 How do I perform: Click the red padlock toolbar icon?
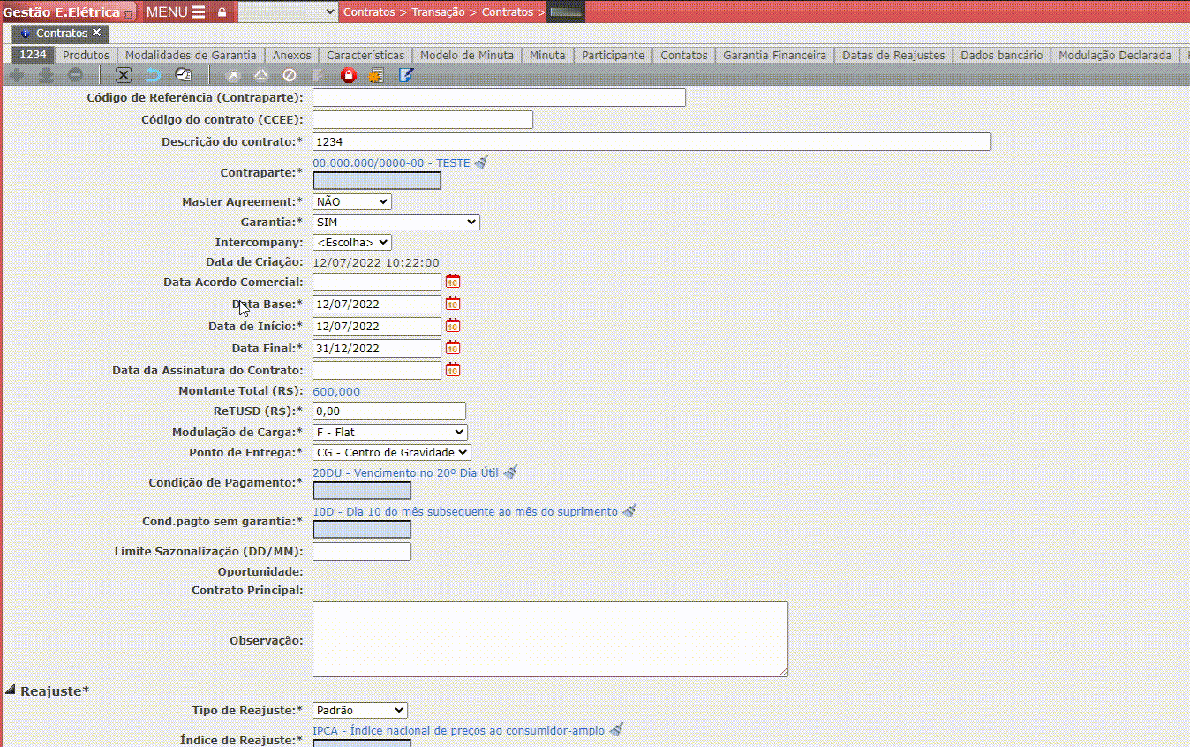pos(349,75)
